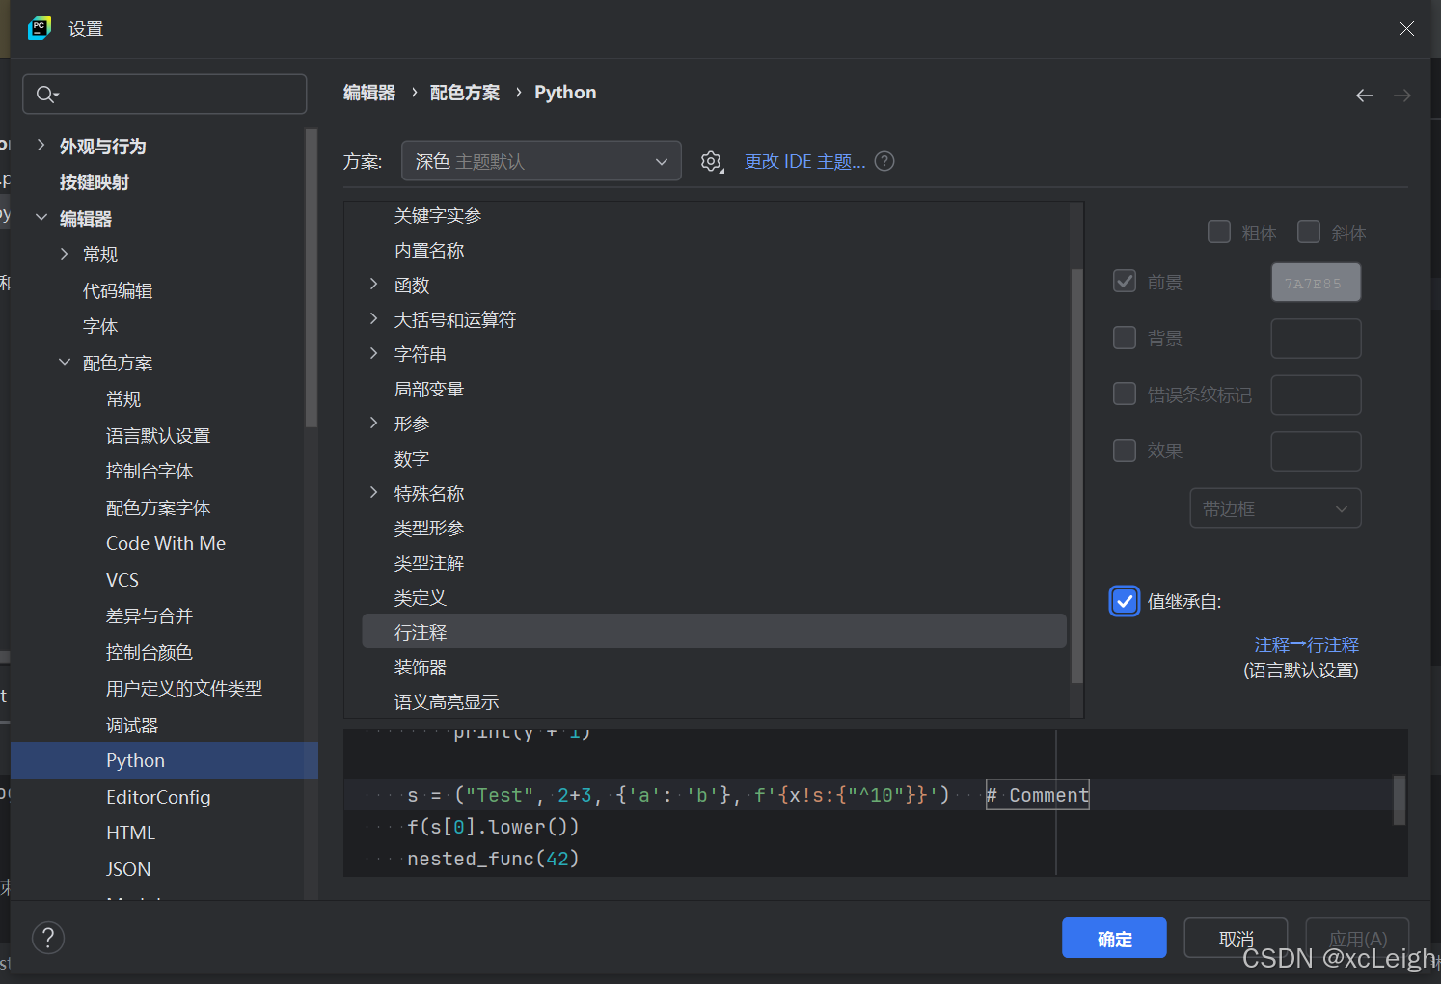Focus the settings search input field
Screen dimensions: 1441x984
click(x=165, y=94)
